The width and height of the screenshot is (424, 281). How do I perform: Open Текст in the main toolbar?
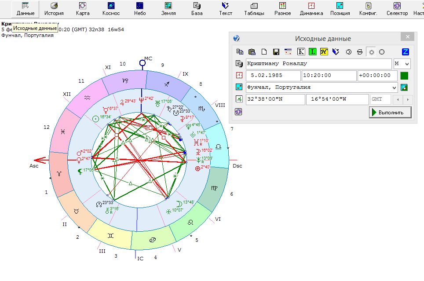click(226, 9)
